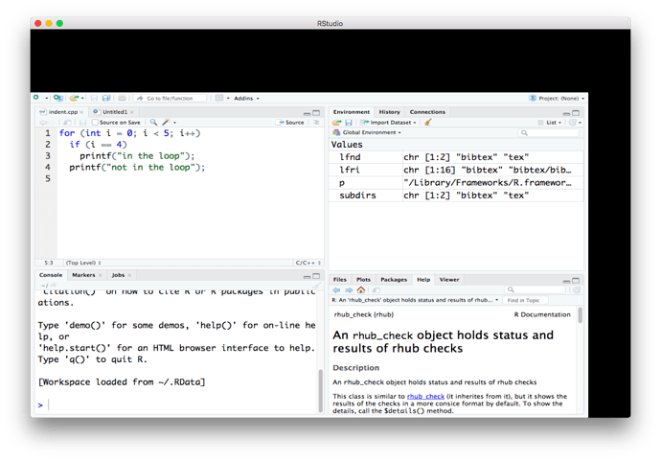Open the New File dropdown arrow
This screenshot has width=661, height=461.
point(46,99)
